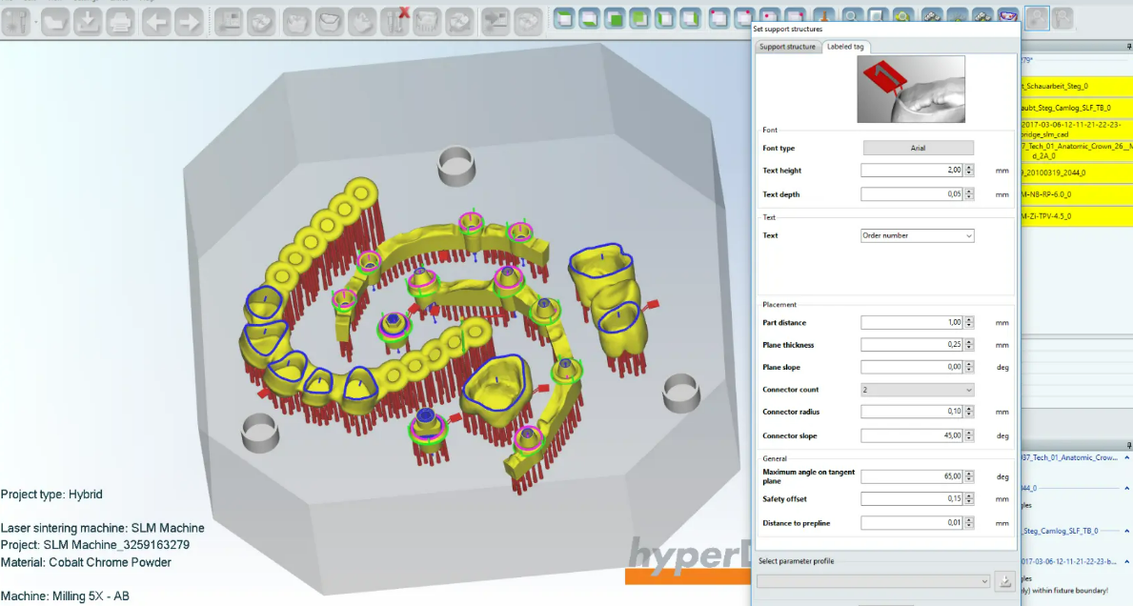Open the Select parameter profile dropdown
Viewport: 1133px width, 606px height.
[x=874, y=581]
